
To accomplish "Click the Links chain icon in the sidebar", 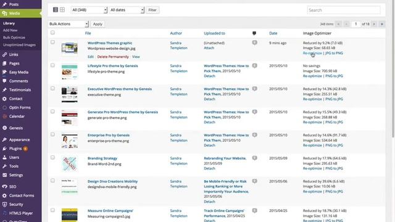I will point(4,54).
